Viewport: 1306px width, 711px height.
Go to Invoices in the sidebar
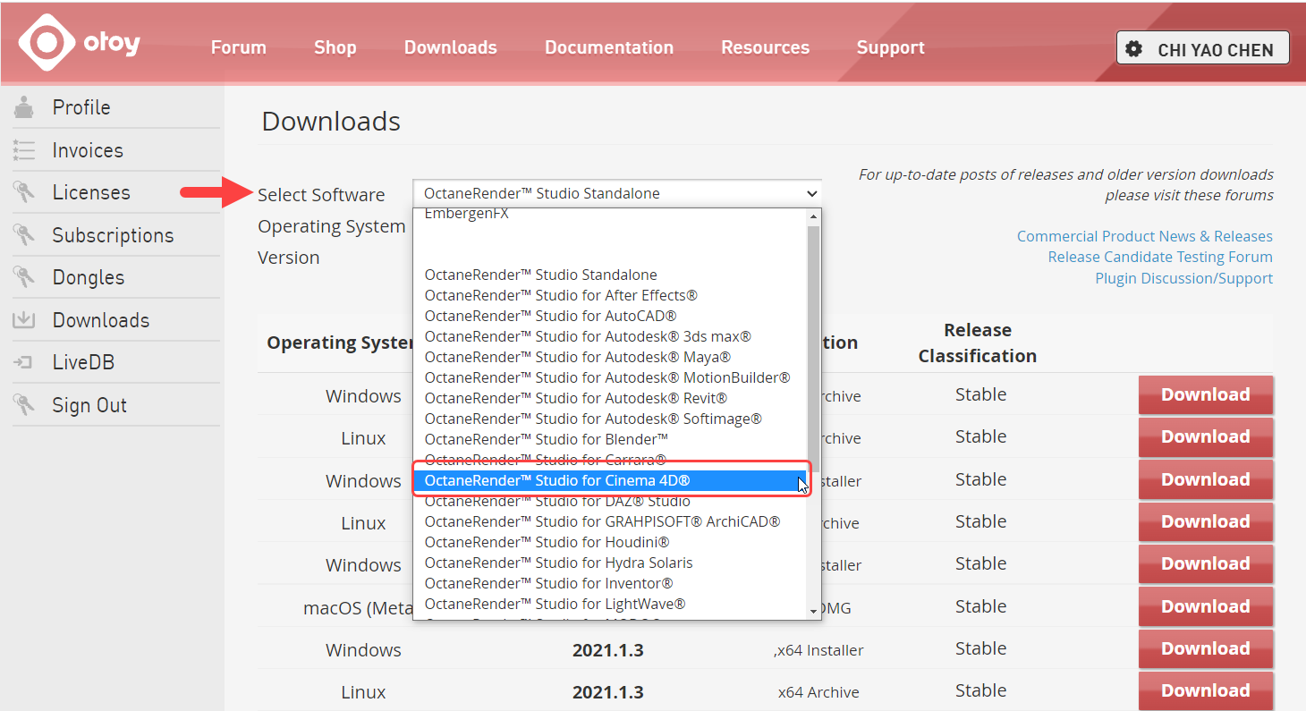click(x=88, y=150)
